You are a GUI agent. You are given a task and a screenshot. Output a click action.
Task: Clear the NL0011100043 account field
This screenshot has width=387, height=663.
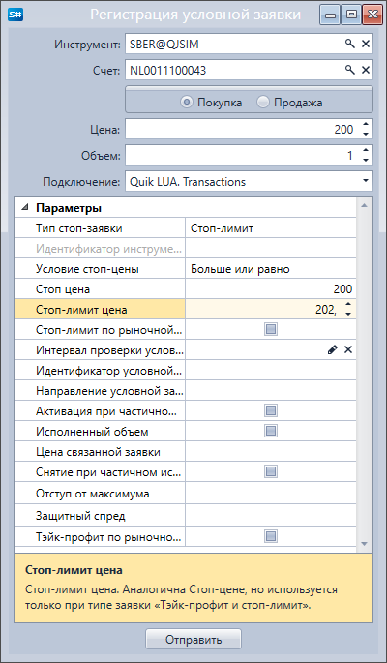pos(366,70)
